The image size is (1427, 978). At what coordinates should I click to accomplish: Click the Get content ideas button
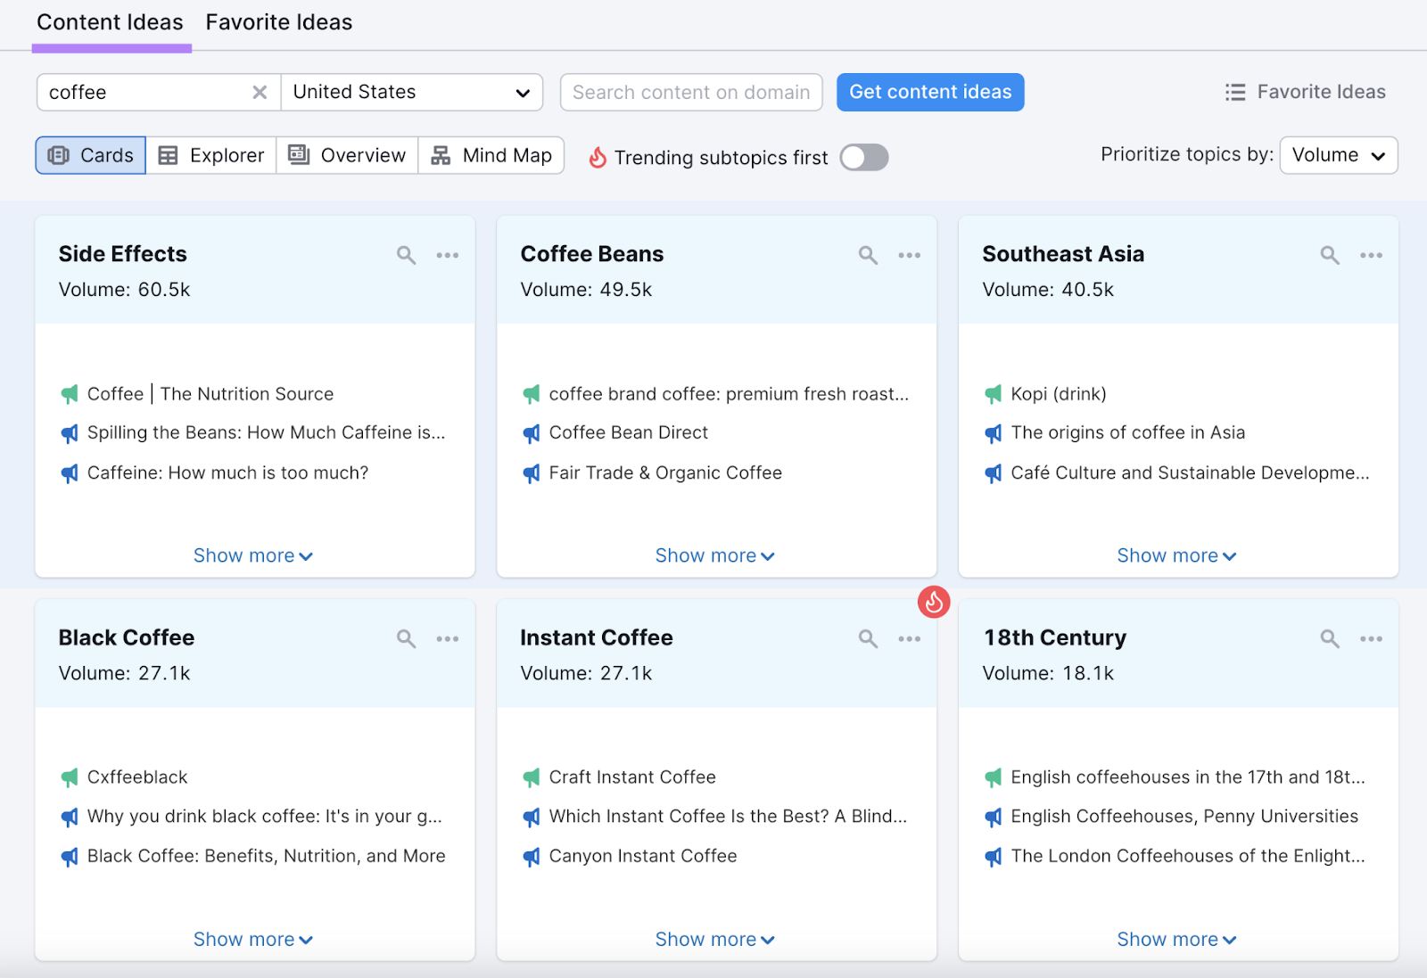tap(929, 92)
